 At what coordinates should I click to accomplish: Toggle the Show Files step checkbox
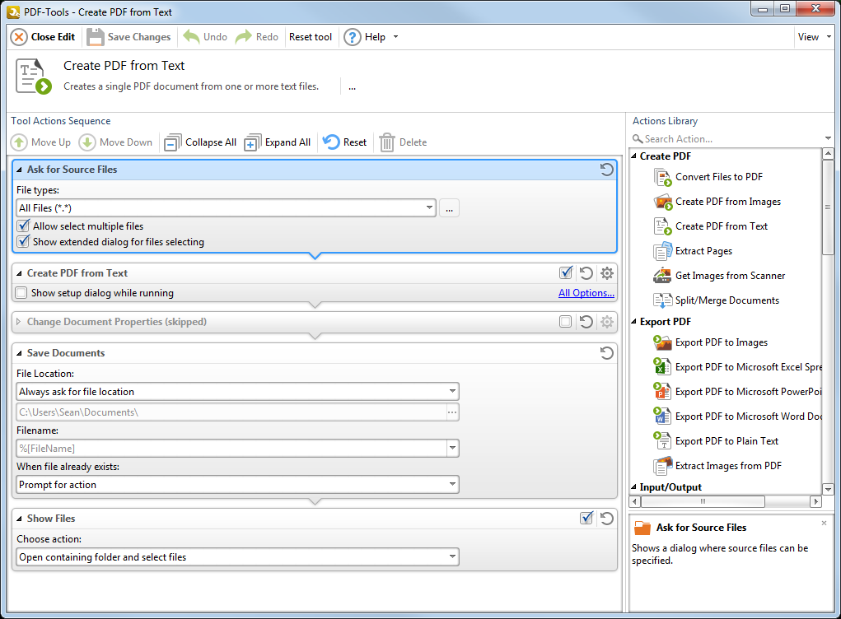pyautogui.click(x=586, y=518)
